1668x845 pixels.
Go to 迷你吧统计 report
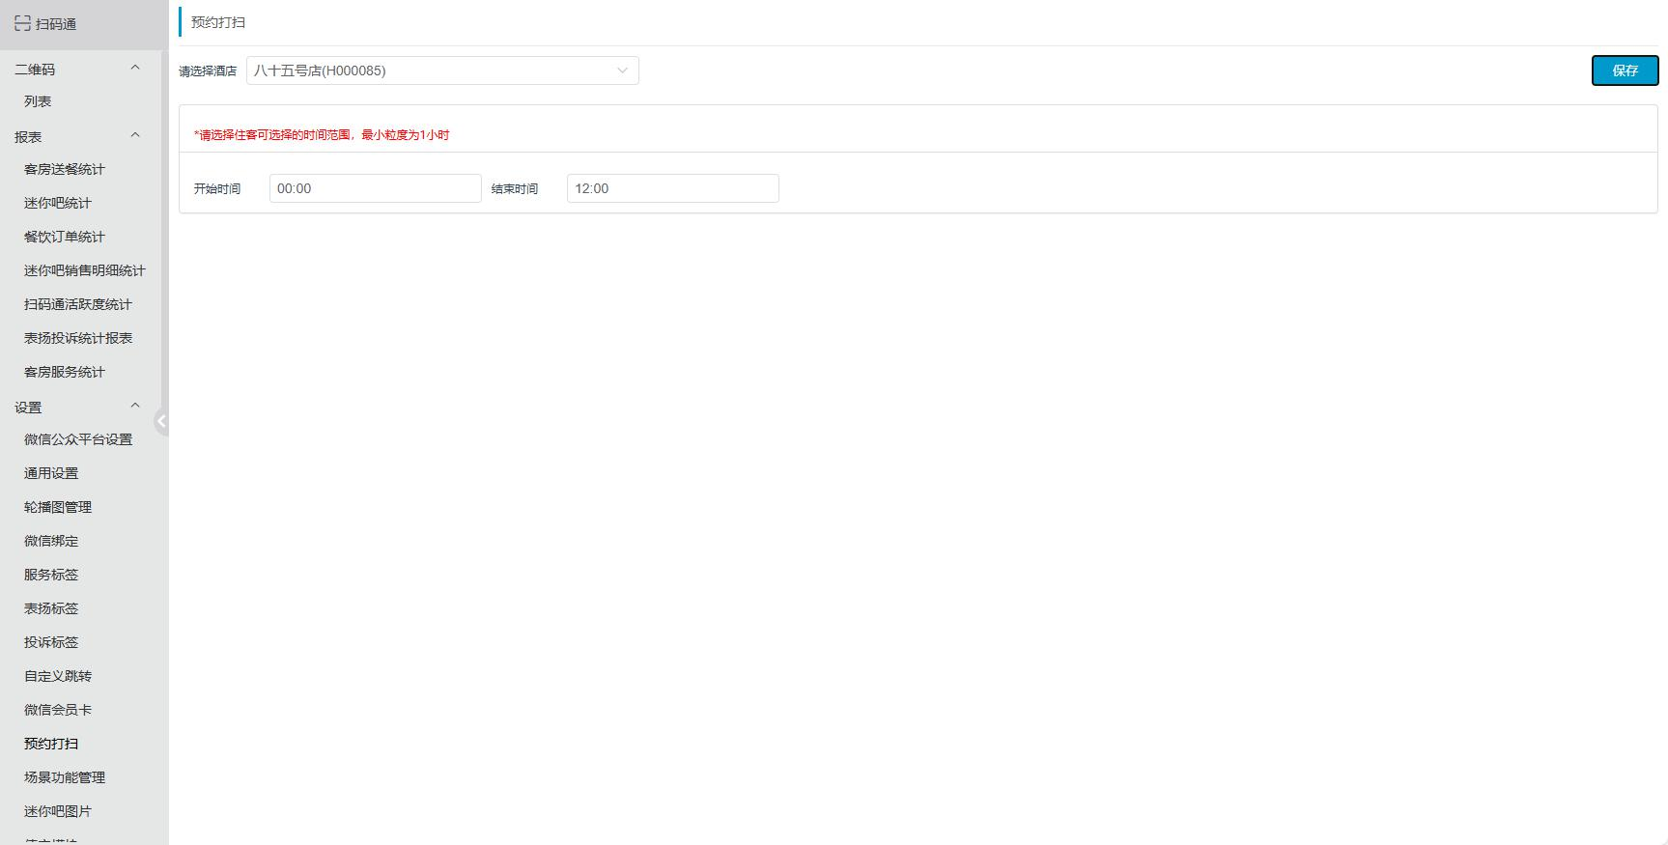[58, 203]
